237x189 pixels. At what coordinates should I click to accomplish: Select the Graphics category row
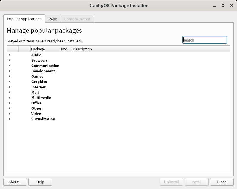click(39, 82)
